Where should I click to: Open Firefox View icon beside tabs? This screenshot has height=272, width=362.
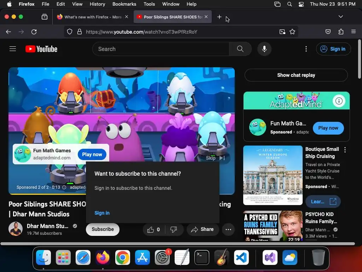(x=45, y=17)
